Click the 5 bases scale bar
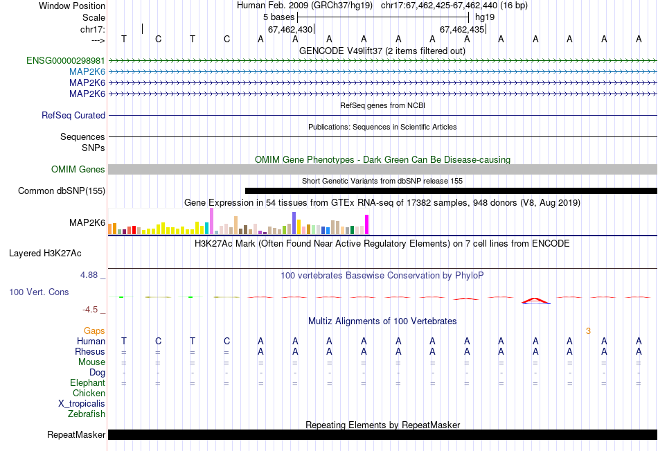658x451 pixels. 383,17
